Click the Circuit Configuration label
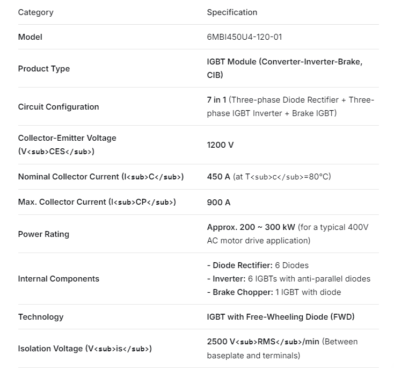The image size is (394, 368). point(59,107)
